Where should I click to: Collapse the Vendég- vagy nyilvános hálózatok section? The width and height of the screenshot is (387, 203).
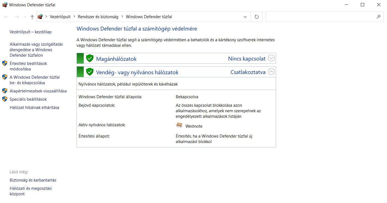pos(271,72)
